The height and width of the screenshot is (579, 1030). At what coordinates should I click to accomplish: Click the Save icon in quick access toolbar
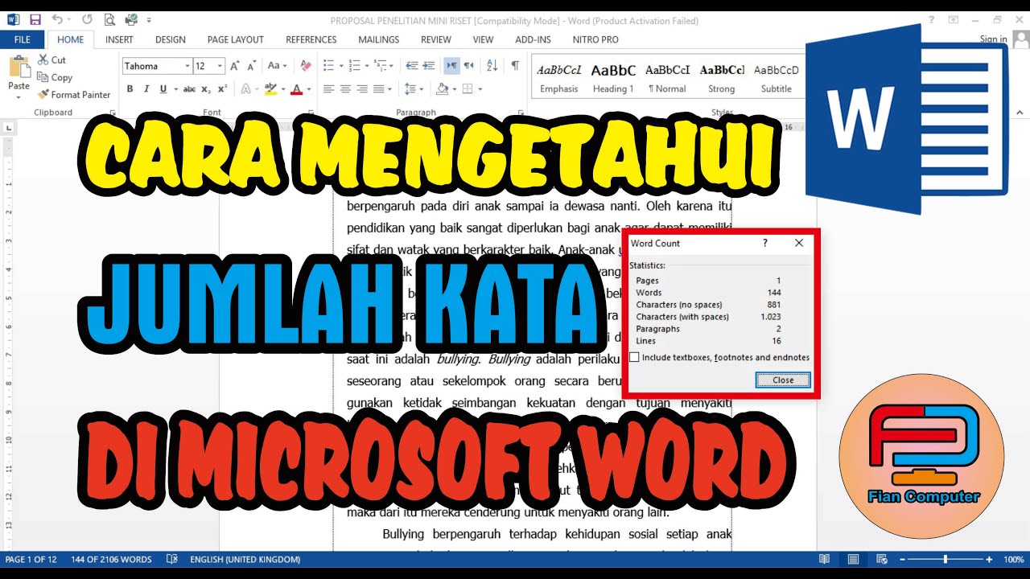pyautogui.click(x=35, y=19)
